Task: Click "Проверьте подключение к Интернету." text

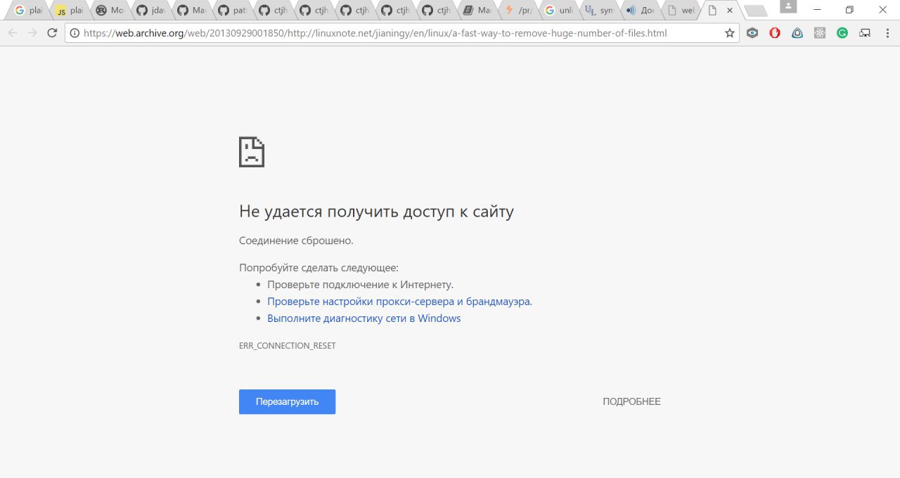Action: 360,285
